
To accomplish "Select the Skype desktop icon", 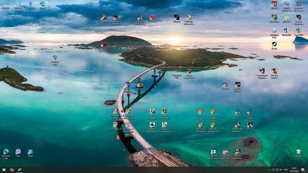I will (x=30, y=153).
